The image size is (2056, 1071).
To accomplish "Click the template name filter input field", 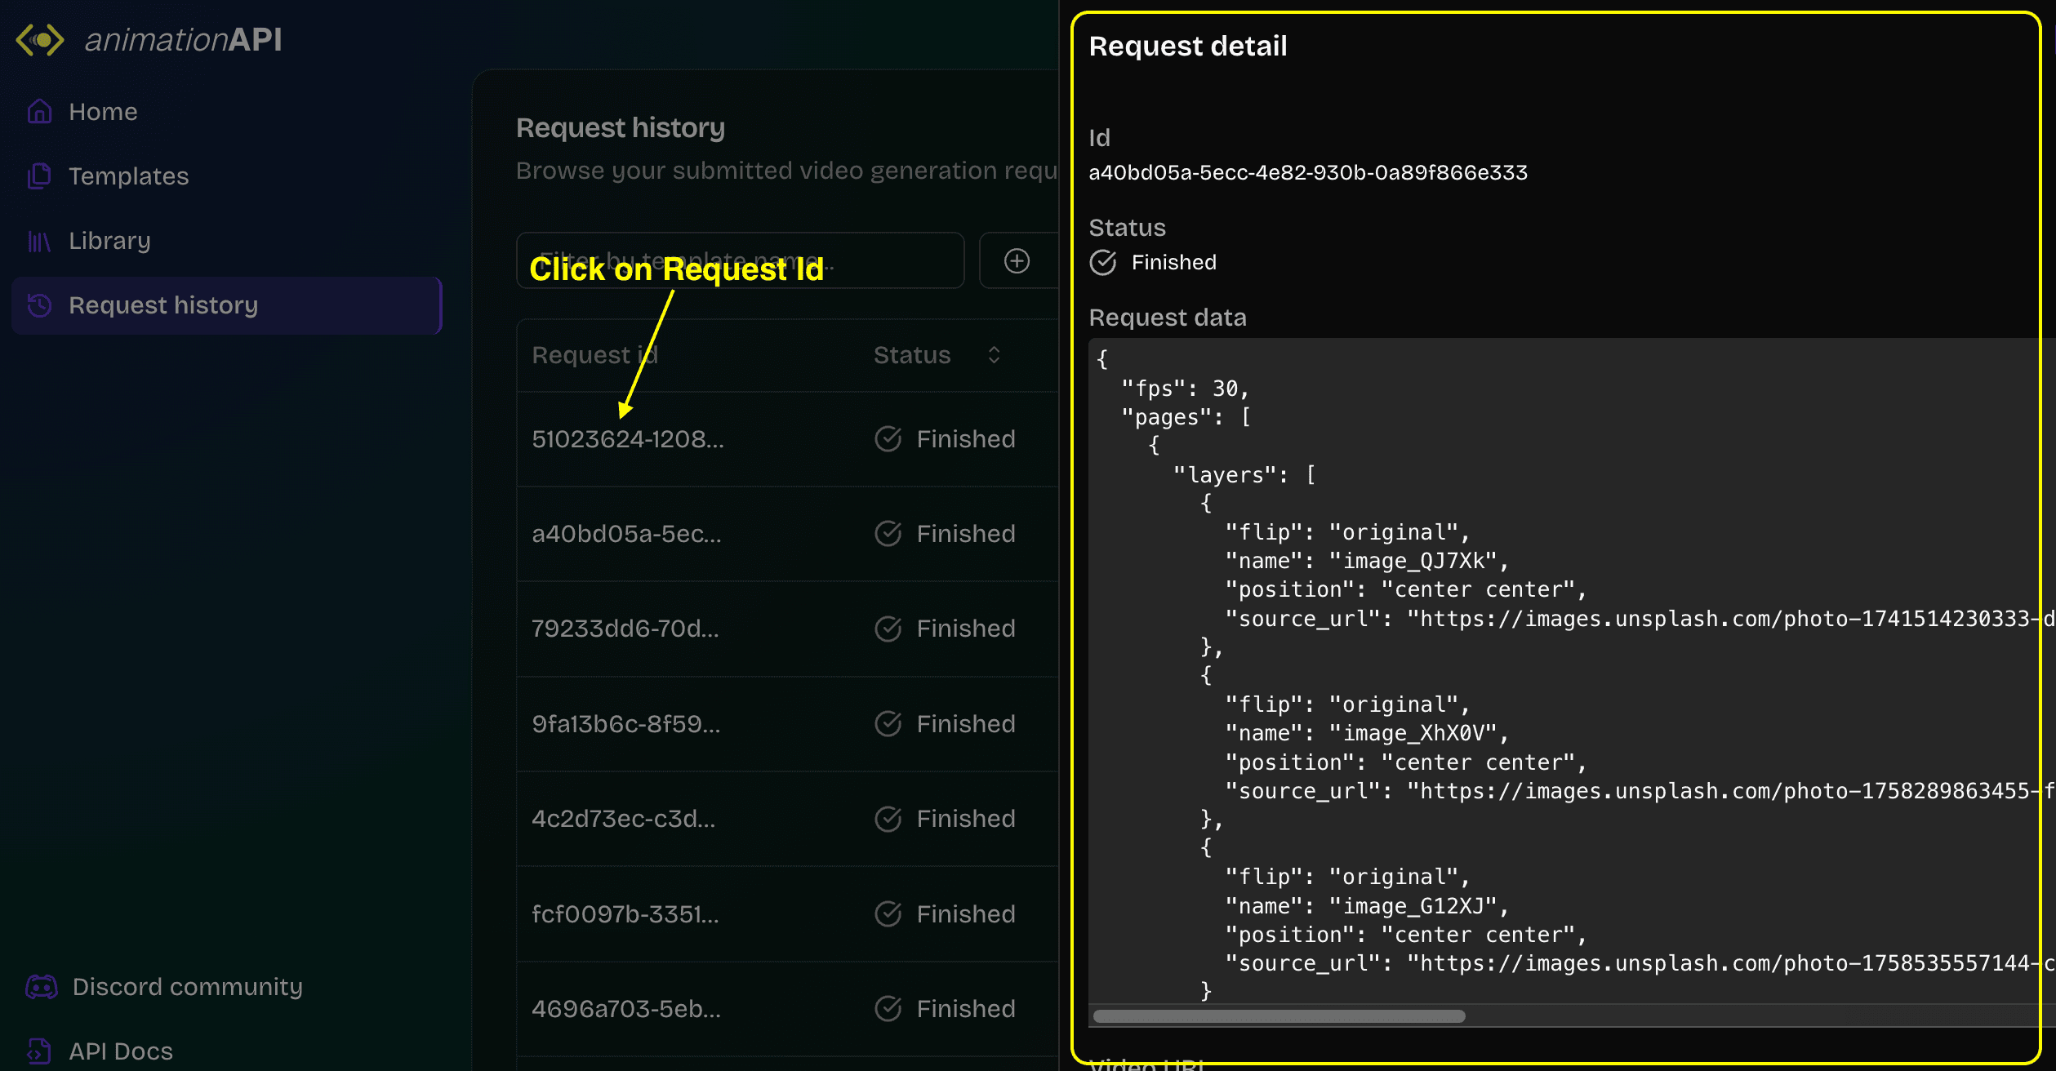I will (739, 260).
